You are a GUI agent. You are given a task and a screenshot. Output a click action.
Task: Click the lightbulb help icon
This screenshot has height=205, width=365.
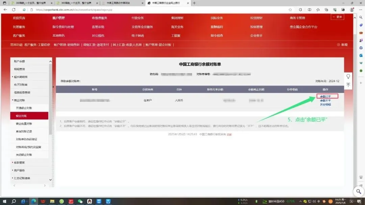point(348,77)
